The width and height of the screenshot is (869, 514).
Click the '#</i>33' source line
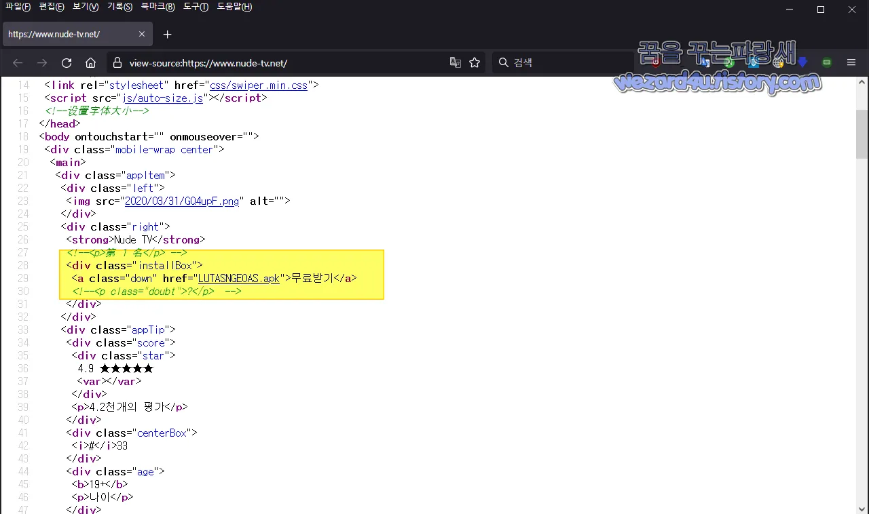[100, 446]
